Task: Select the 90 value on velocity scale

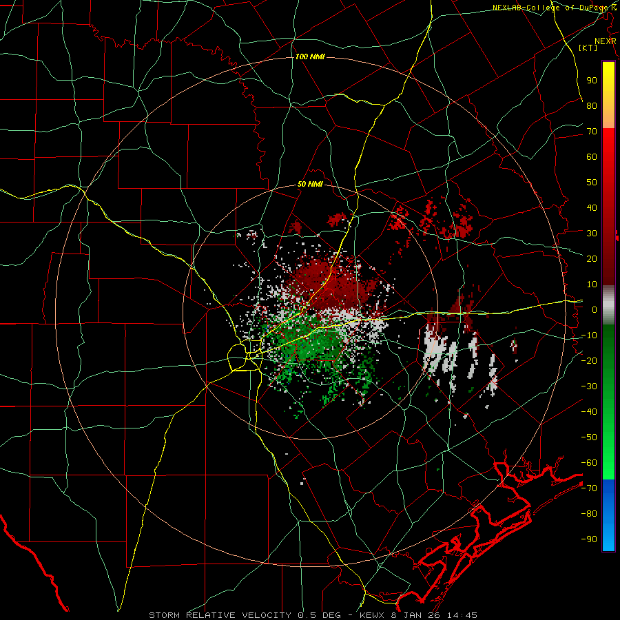Action: coord(592,81)
